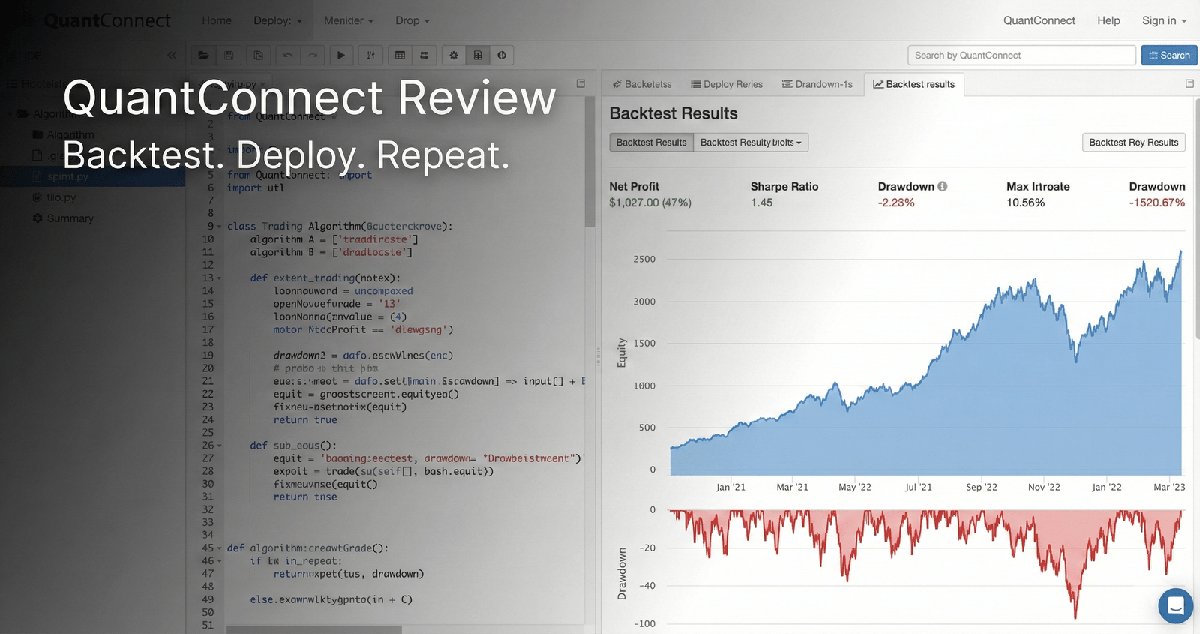1200x634 pixels.
Task: Toggle the calculator panel toolbar icon
Action: (478, 55)
